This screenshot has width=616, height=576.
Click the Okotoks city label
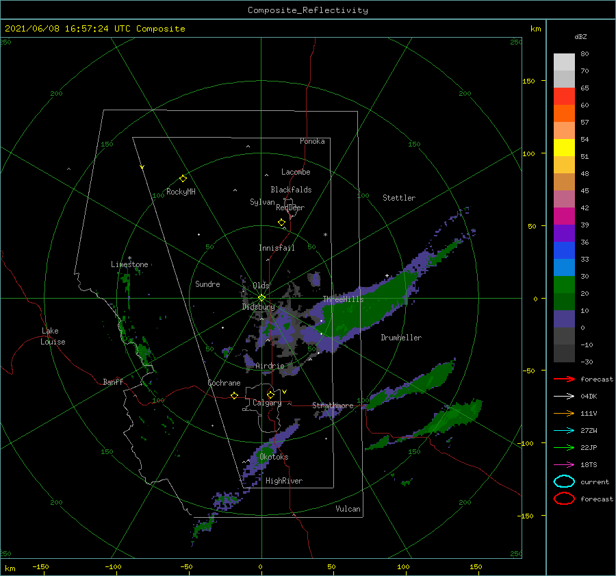[274, 457]
